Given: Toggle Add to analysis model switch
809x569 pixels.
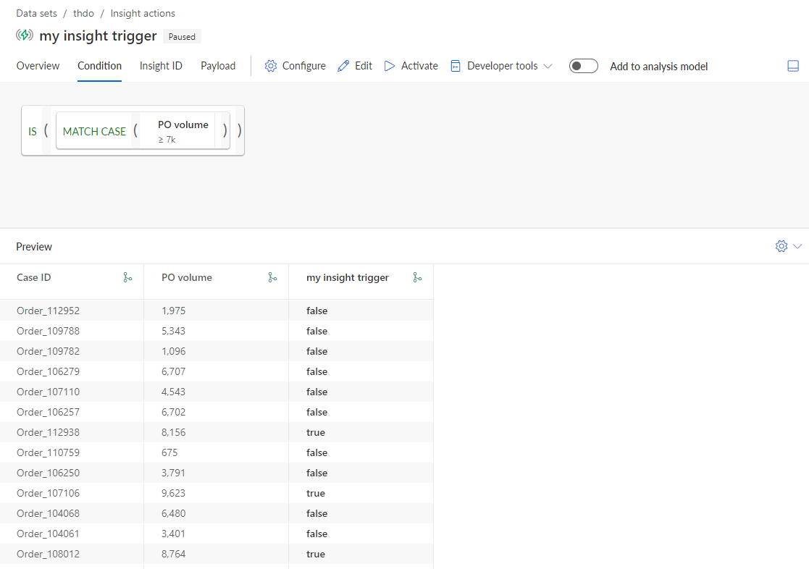Looking at the screenshot, I should pos(584,66).
